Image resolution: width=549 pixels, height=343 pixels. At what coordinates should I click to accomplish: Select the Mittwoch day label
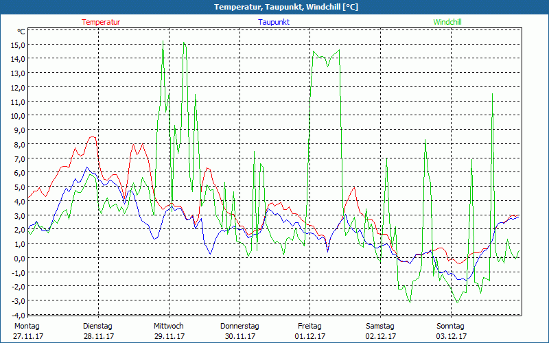(x=168, y=326)
